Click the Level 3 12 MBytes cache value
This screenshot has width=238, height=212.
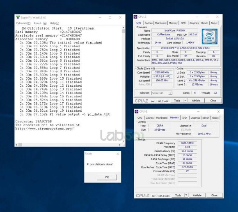[x=197, y=84]
